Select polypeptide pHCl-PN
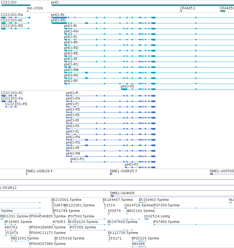This screenshot has width=234, height=248. 73,137
